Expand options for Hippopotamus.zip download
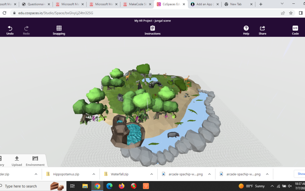 (94, 174)
